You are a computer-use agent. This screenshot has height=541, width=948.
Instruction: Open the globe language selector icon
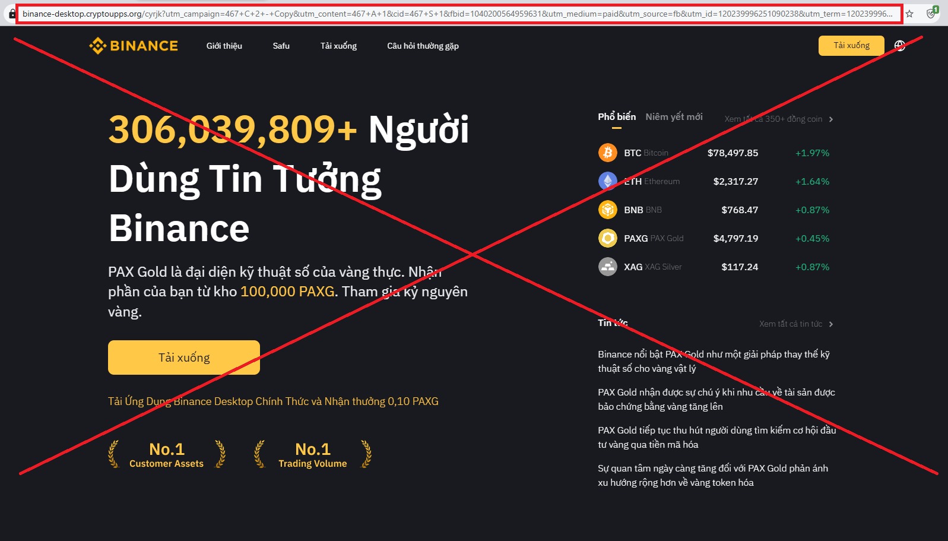[x=900, y=46]
